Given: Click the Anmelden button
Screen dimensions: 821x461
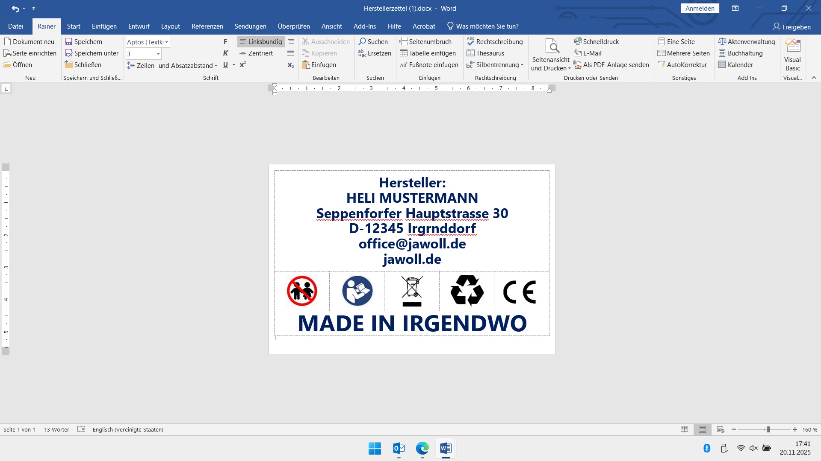Looking at the screenshot, I should 700,8.
